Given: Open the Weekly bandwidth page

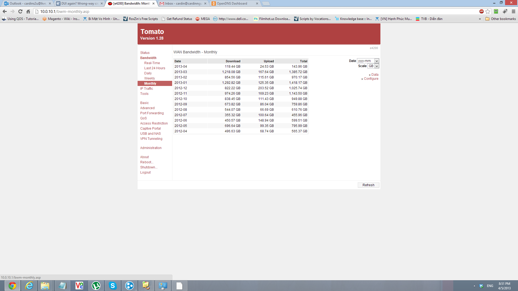Looking at the screenshot, I should 149,78.
